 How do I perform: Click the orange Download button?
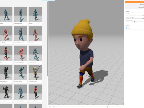[x=134, y=2]
